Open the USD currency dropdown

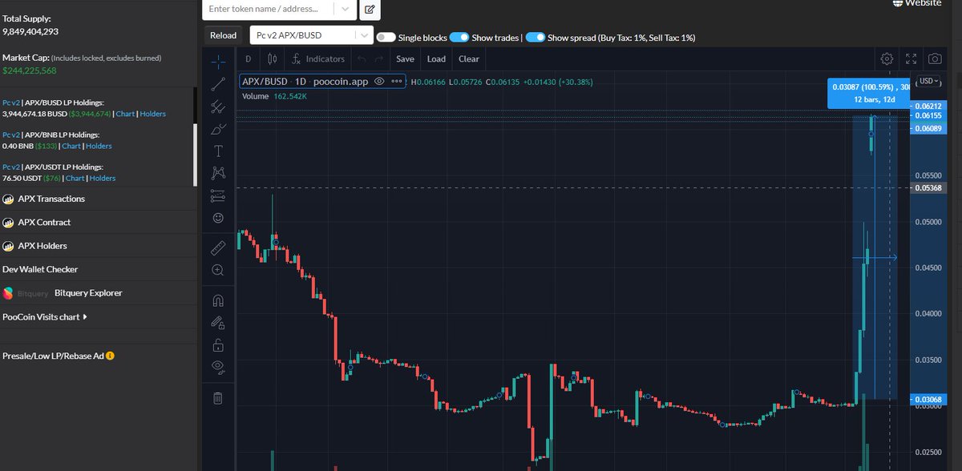click(x=930, y=82)
